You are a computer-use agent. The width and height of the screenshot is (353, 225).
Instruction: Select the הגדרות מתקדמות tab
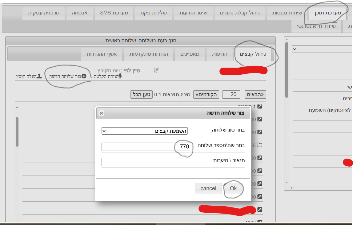[149, 54]
